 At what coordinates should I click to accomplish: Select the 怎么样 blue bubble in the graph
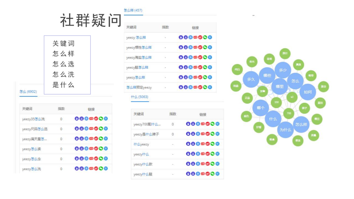301,124
